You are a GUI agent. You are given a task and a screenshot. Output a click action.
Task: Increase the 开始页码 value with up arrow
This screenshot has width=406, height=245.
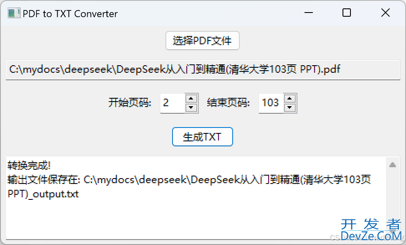[x=191, y=99]
